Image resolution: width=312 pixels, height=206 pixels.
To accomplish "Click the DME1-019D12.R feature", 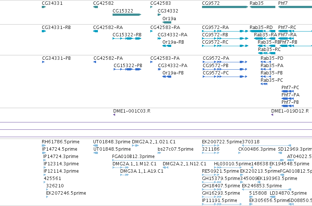I will (x=290, y=111).
